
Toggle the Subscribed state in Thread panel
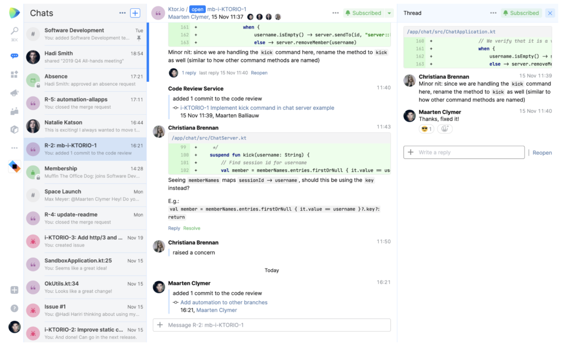(x=520, y=12)
